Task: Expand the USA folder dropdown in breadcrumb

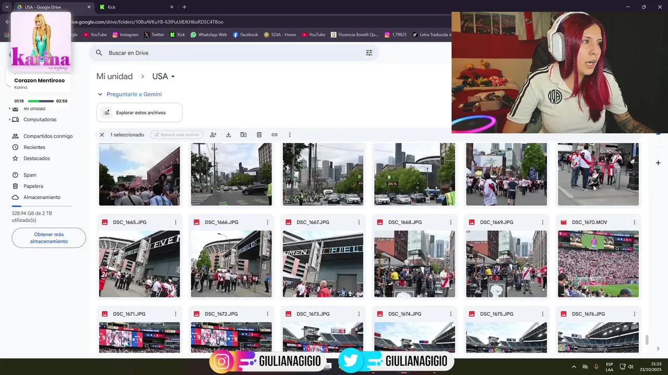Action: 173,77
